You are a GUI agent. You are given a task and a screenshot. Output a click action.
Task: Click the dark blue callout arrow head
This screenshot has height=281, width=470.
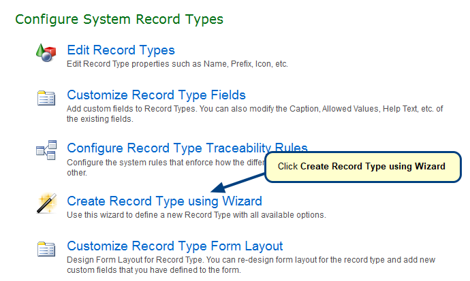pos(218,188)
